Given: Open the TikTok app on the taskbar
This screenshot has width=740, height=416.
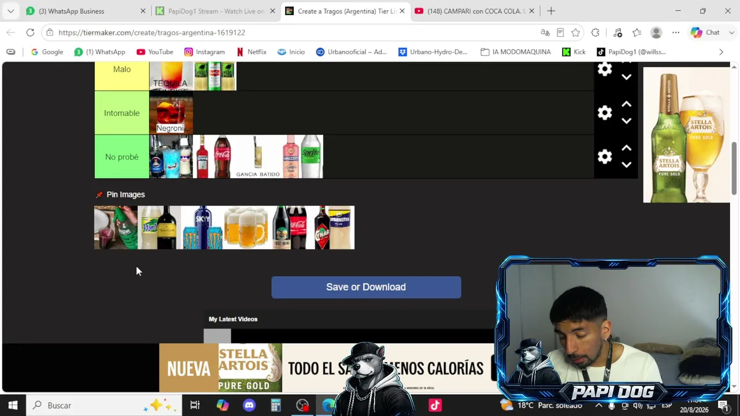Looking at the screenshot, I should coord(435,406).
